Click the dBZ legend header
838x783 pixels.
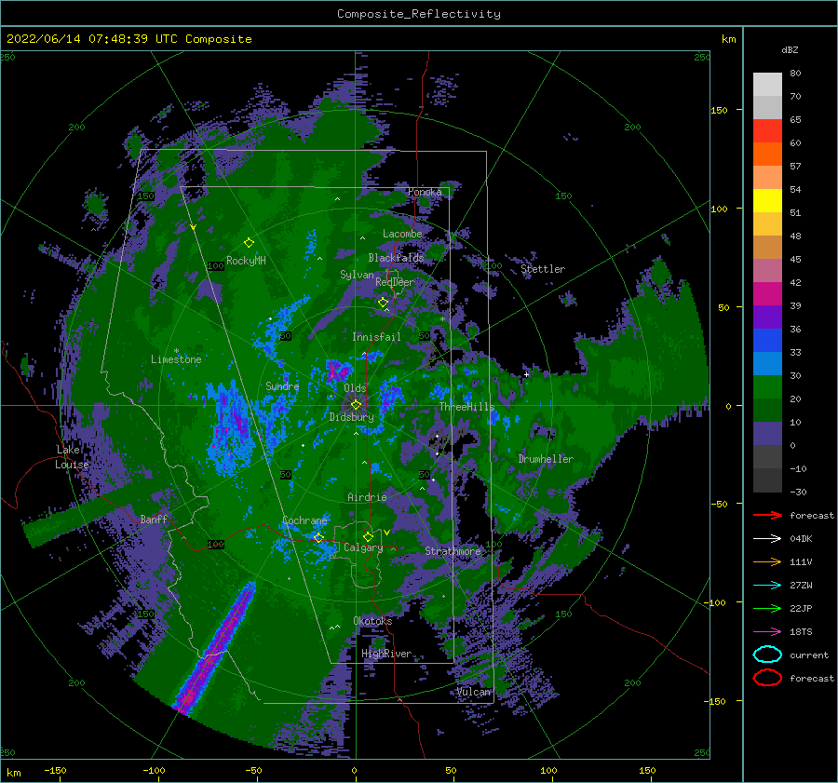tap(790, 50)
